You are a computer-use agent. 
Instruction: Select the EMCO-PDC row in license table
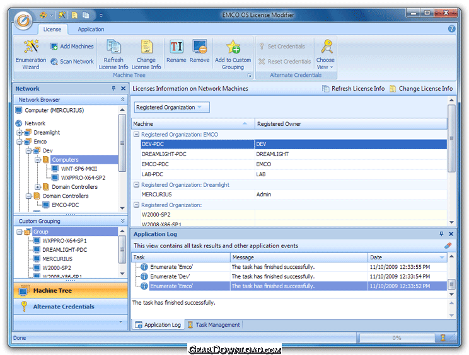click(x=294, y=164)
